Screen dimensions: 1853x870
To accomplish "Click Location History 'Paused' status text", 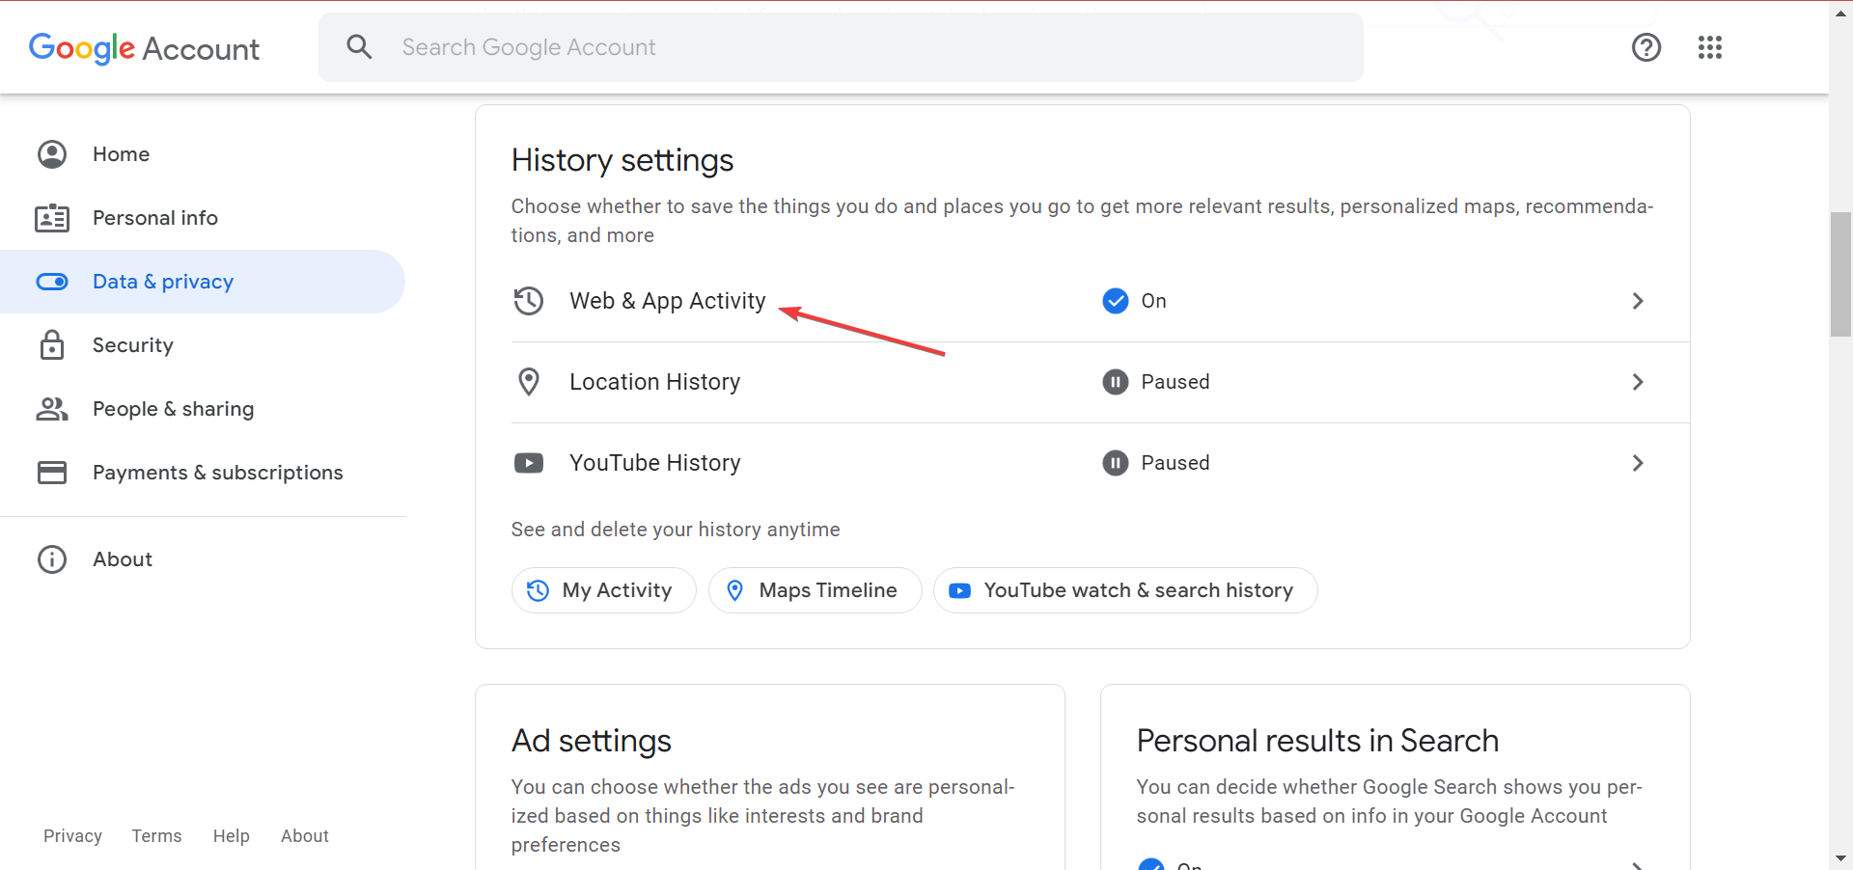I will 1175,382.
